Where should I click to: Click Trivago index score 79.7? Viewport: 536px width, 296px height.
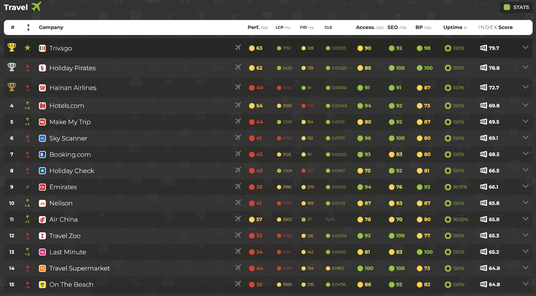[494, 48]
